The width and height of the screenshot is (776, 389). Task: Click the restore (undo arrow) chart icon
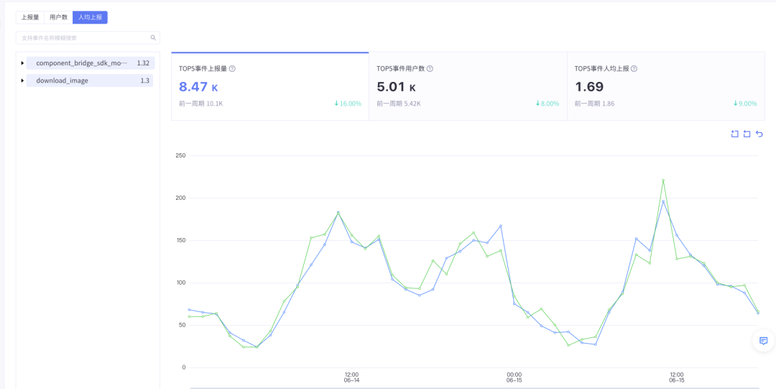pos(759,134)
